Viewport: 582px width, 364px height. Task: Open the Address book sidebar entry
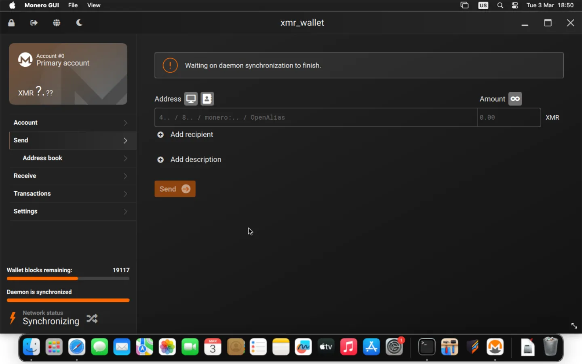point(73,158)
